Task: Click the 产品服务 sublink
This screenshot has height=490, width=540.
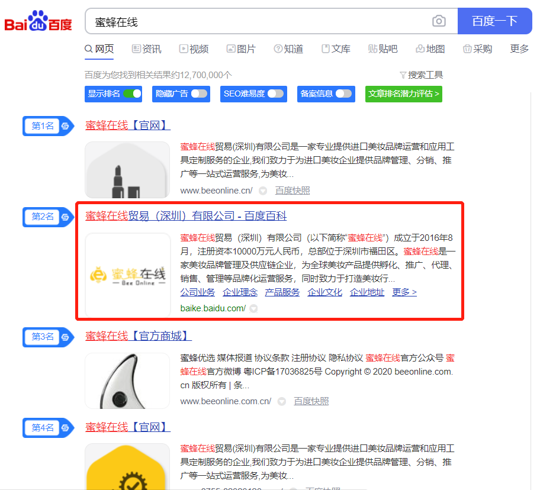Action: (x=282, y=292)
